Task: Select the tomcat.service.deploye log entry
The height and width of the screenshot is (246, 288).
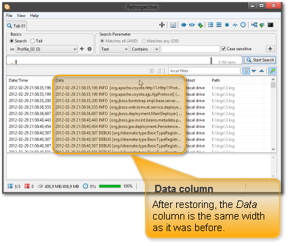Action: tap(138, 107)
